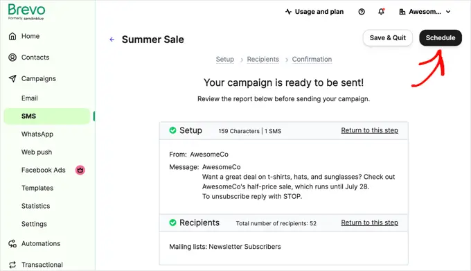Go to the Confirmation breadcrumb step
This screenshot has width=471, height=271.
(312, 59)
